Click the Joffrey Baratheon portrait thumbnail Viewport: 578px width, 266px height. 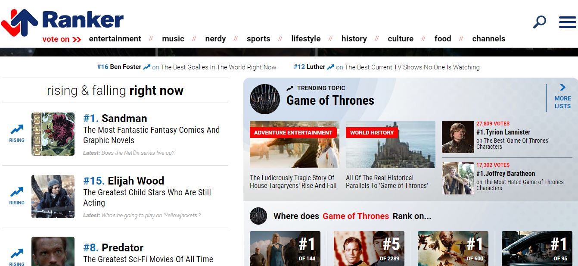pos(458,178)
